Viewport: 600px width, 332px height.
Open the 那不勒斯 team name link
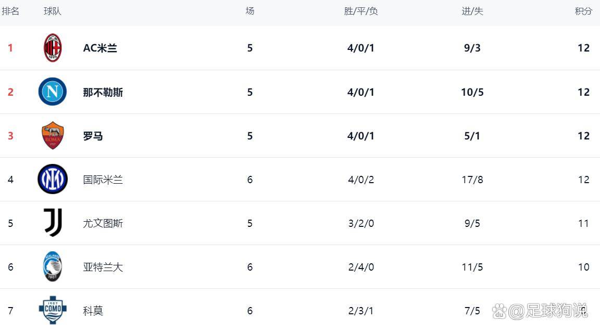[x=103, y=92]
